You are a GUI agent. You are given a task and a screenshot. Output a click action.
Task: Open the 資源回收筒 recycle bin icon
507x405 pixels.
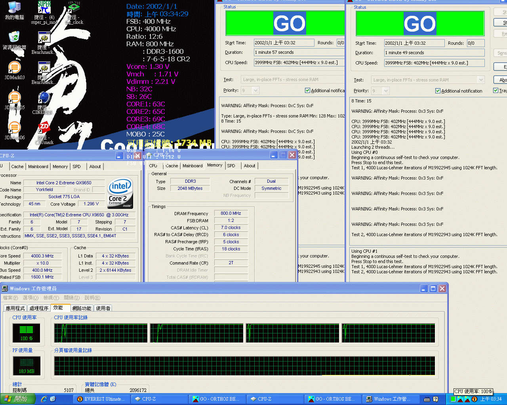click(14, 41)
